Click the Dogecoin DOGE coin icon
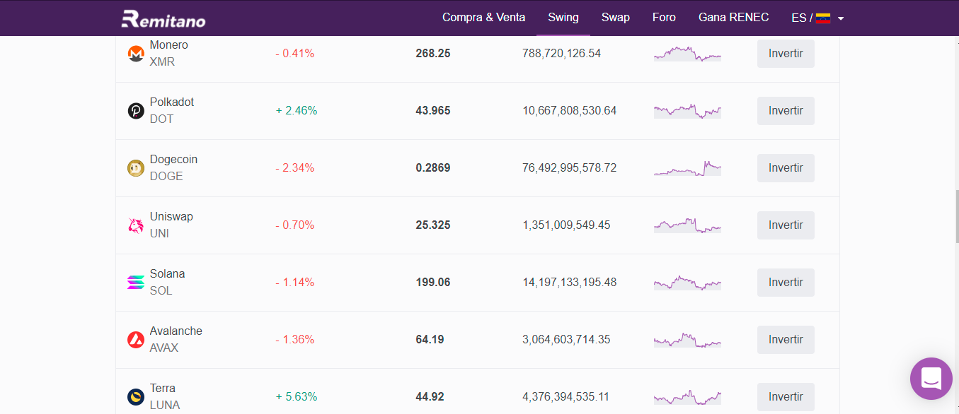The height and width of the screenshot is (414, 959). 135,168
